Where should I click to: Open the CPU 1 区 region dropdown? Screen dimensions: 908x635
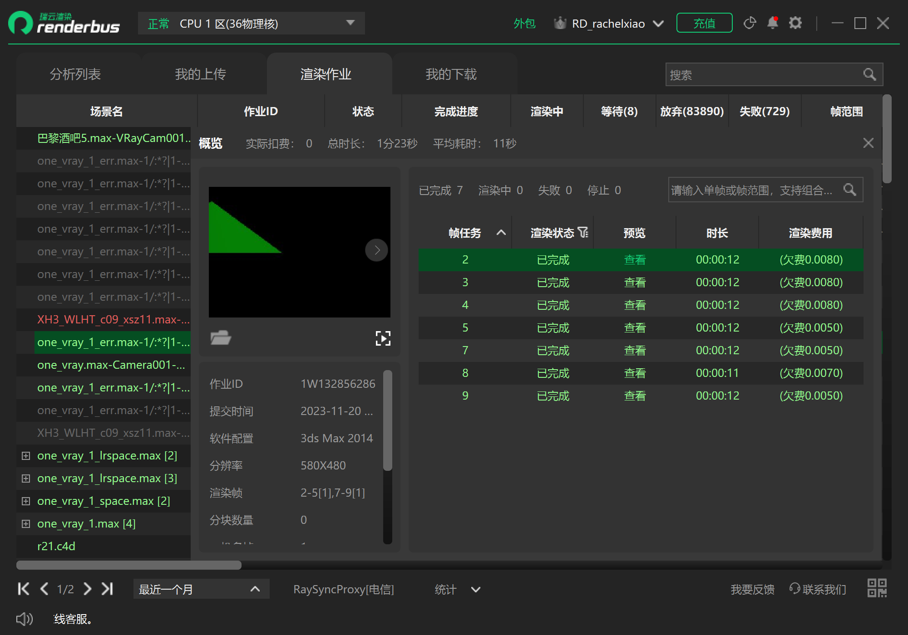350,23
